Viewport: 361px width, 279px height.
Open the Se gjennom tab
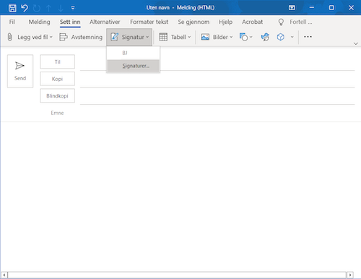click(193, 22)
